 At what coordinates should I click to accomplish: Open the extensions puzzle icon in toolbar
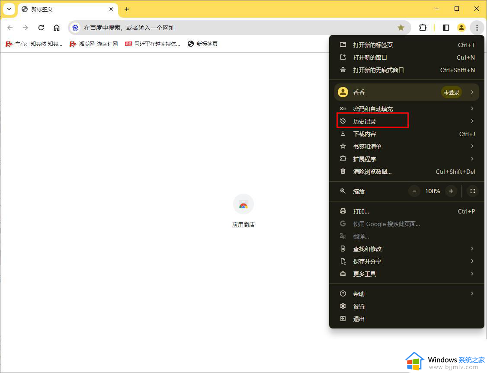pos(423,28)
